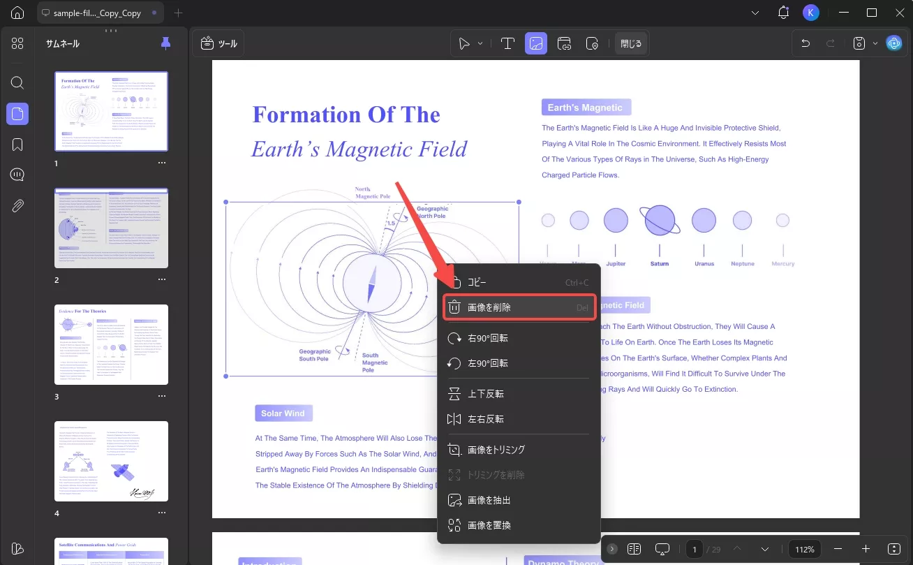Click the 閉じる button
Screen dimensions: 913x565
[x=632, y=43]
